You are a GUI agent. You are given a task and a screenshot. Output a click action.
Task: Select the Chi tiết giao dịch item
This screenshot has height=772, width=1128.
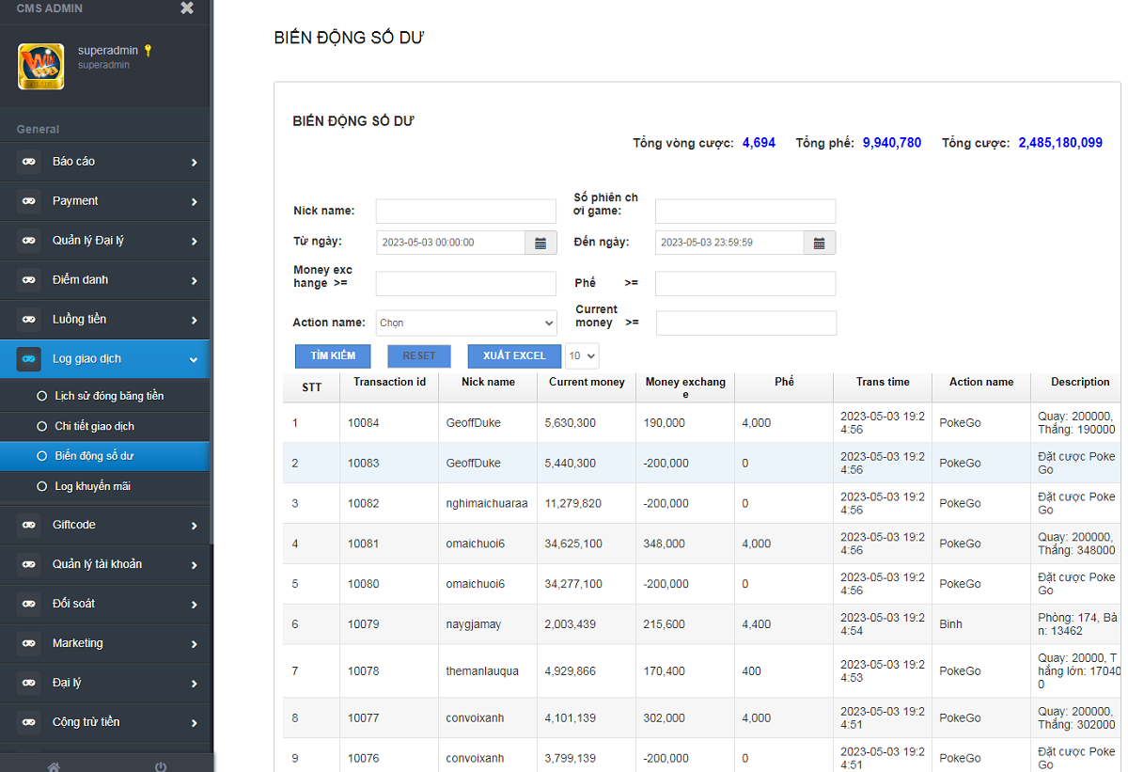[94, 426]
